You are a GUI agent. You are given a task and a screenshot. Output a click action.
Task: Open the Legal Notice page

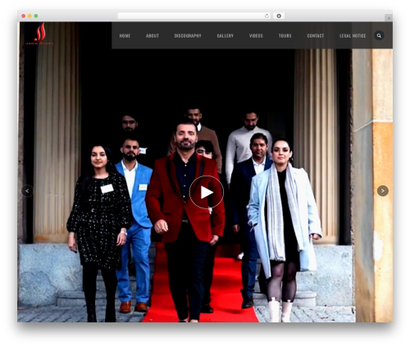click(x=353, y=36)
